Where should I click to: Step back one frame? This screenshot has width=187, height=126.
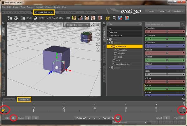89,118
